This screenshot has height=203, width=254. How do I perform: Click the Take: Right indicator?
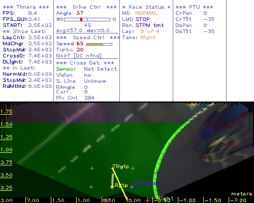coord(139,38)
